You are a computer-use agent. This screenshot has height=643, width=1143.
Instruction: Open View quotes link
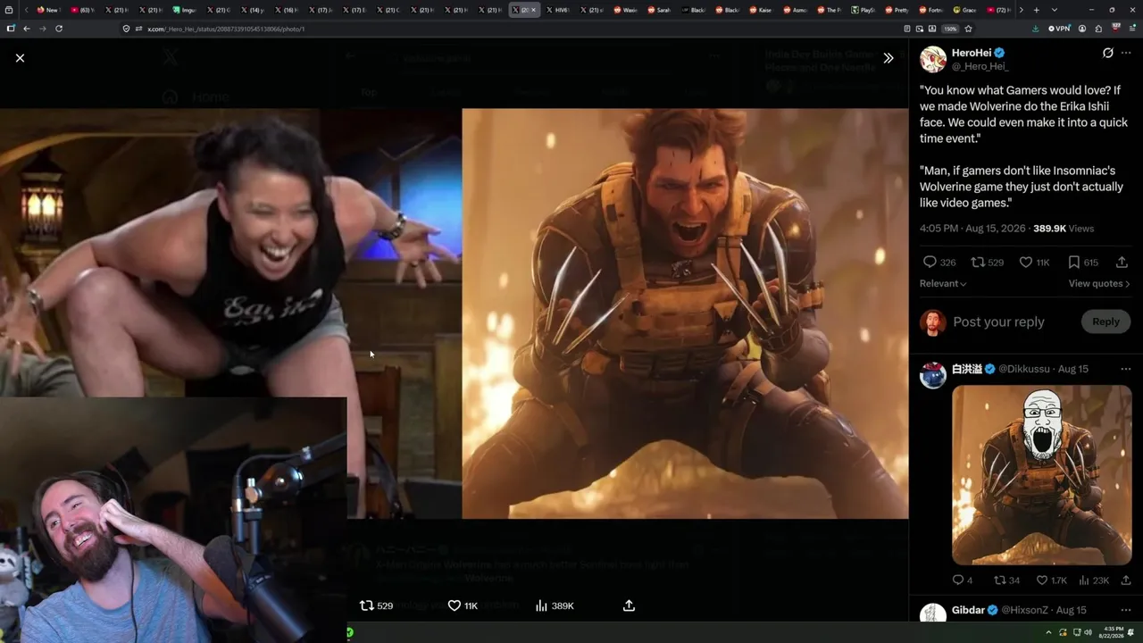(1099, 283)
